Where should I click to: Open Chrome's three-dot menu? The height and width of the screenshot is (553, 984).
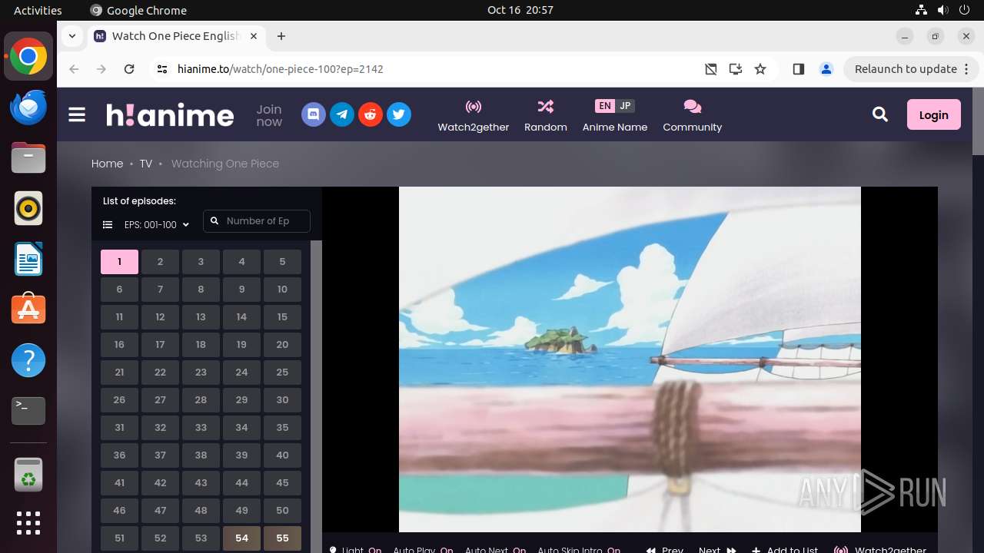967,69
